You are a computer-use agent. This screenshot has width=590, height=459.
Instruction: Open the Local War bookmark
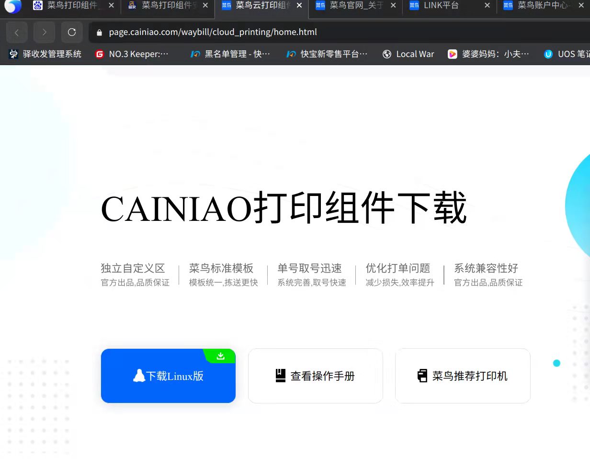coord(408,54)
